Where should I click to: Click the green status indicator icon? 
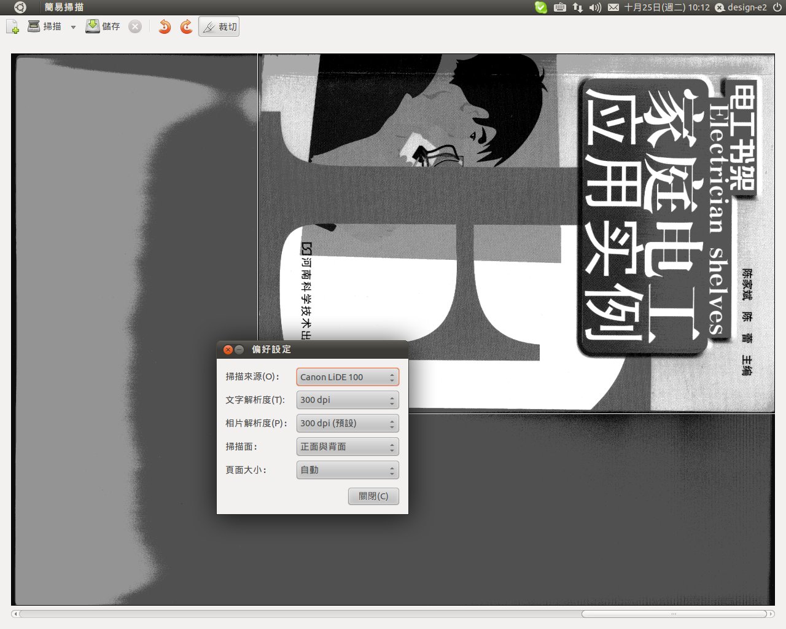(x=541, y=7)
